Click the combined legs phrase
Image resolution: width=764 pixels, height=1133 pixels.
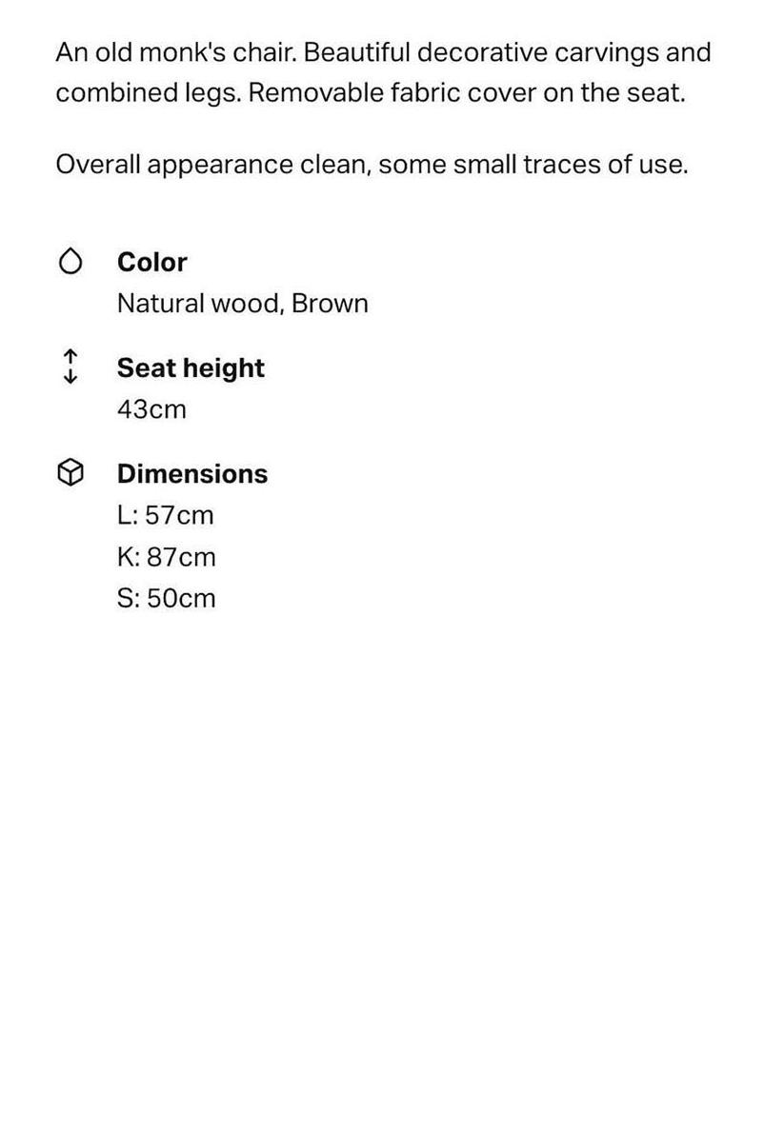tap(149, 94)
